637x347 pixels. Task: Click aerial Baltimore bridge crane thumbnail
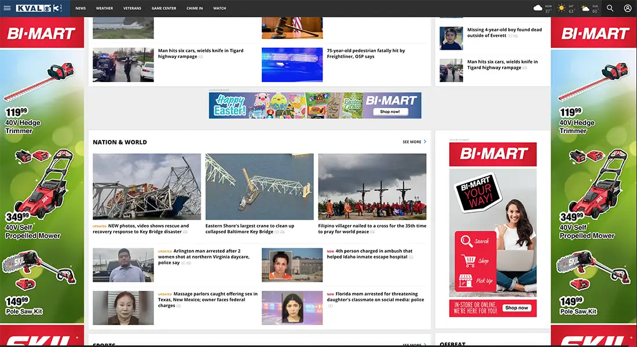click(x=259, y=187)
